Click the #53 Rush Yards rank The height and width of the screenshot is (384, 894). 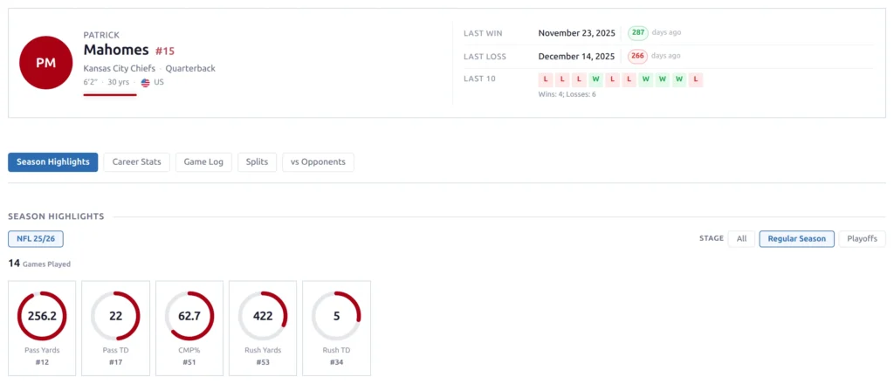(x=263, y=362)
